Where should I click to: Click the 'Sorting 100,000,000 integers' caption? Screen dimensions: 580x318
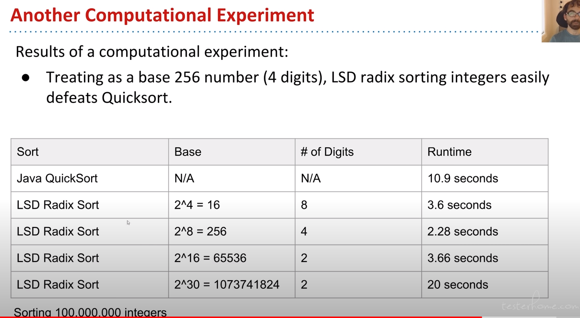[x=90, y=312]
